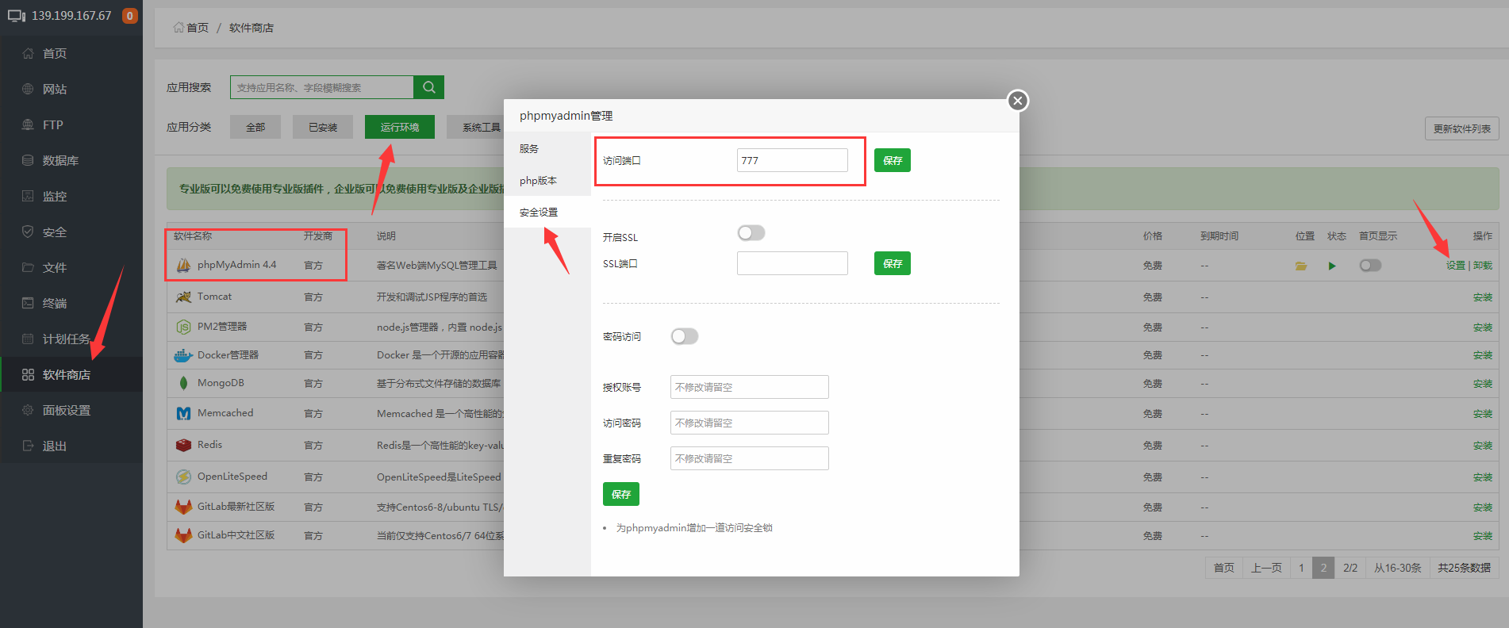Toggle the 开启SSL switch
The width and height of the screenshot is (1509, 628).
point(751,232)
